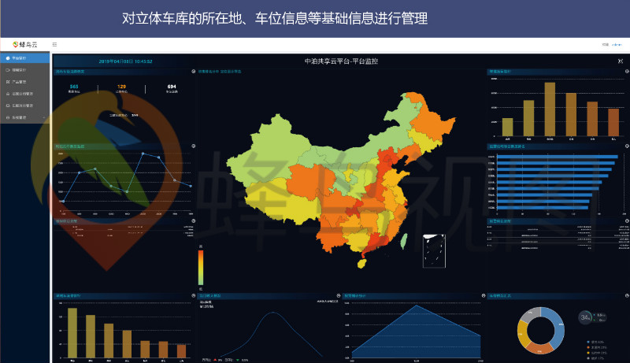Open the South China Sea inset map
630x363 pixels.
tap(434, 251)
